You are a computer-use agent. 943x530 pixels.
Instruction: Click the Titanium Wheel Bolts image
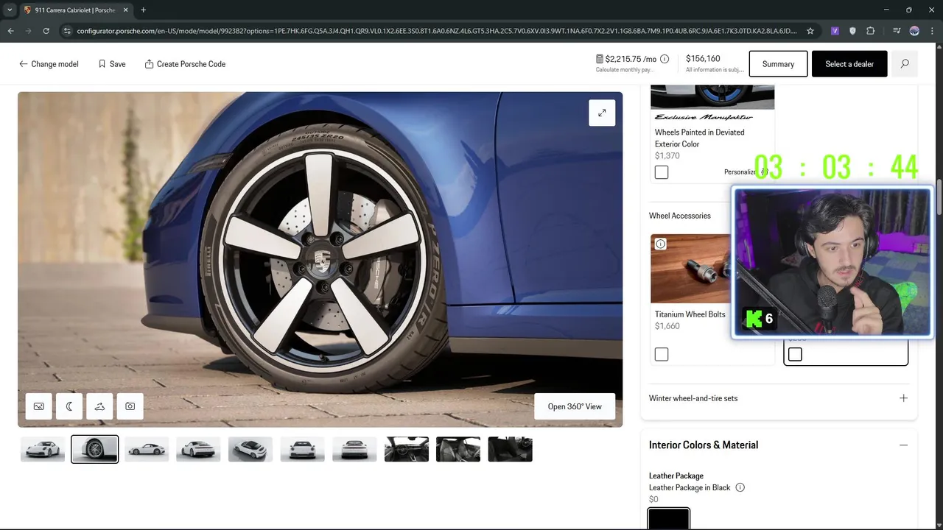coord(691,269)
